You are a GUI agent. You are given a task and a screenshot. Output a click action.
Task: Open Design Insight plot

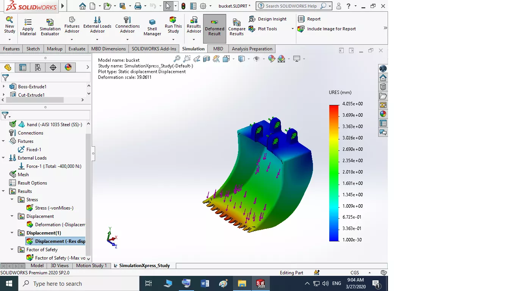[x=268, y=19]
